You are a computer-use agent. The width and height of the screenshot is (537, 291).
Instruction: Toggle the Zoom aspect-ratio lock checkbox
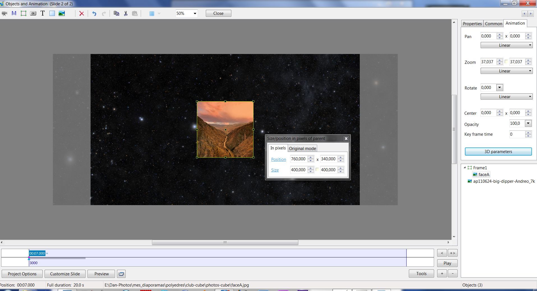click(x=506, y=62)
